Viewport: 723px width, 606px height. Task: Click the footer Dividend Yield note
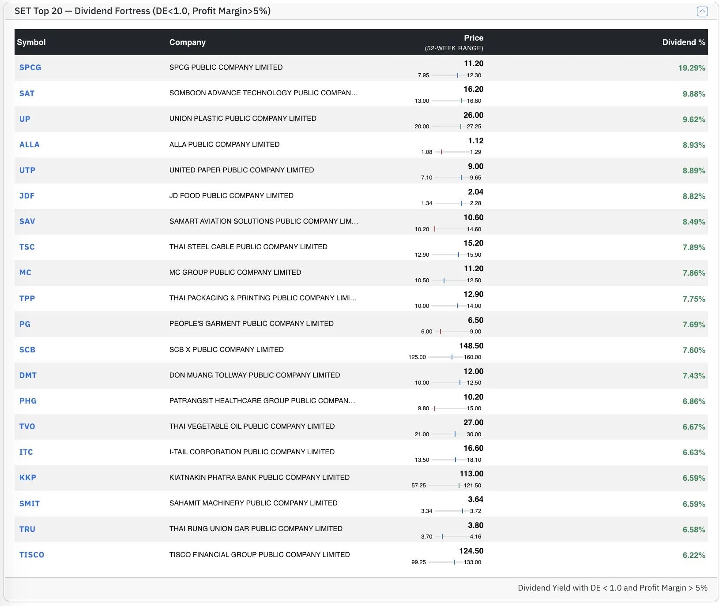click(x=613, y=588)
